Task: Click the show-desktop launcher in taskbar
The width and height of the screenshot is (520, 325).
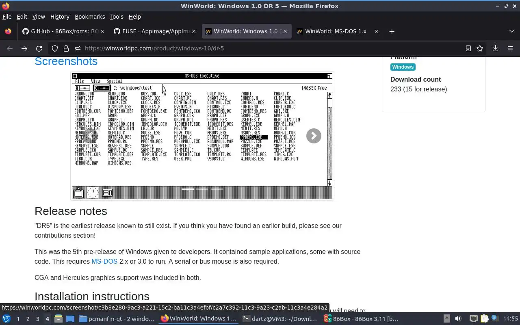Action: (70, 319)
